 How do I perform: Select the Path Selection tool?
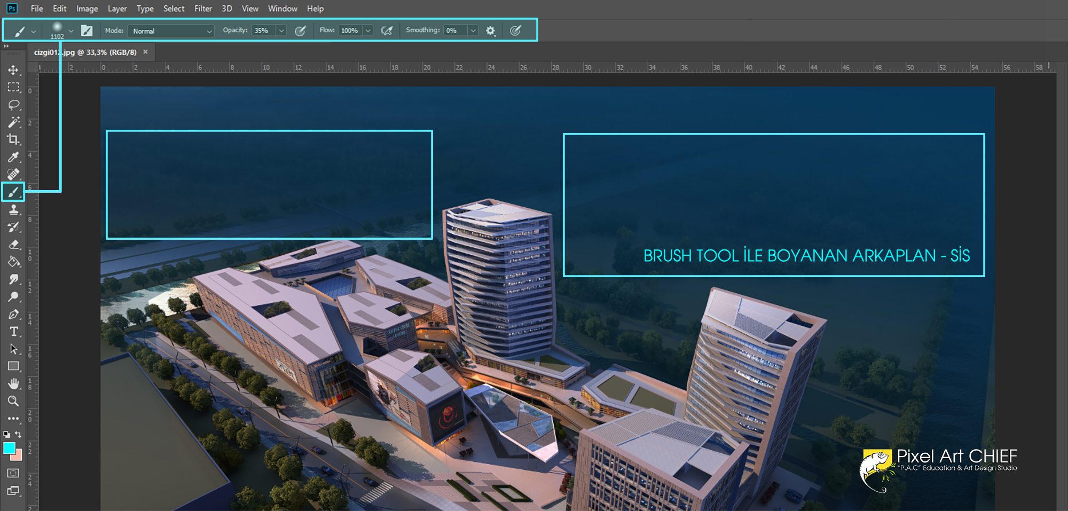click(13, 349)
